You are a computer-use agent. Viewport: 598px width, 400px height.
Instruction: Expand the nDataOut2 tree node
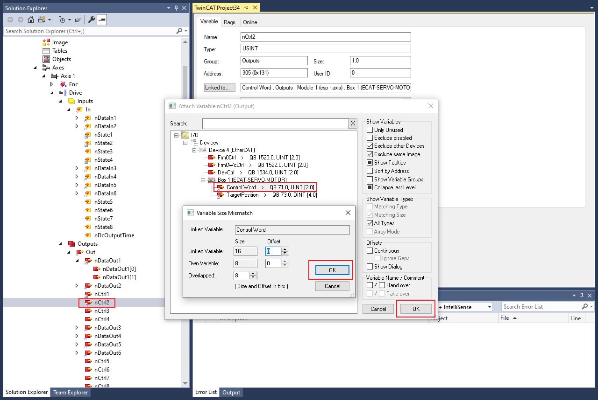[x=78, y=286]
